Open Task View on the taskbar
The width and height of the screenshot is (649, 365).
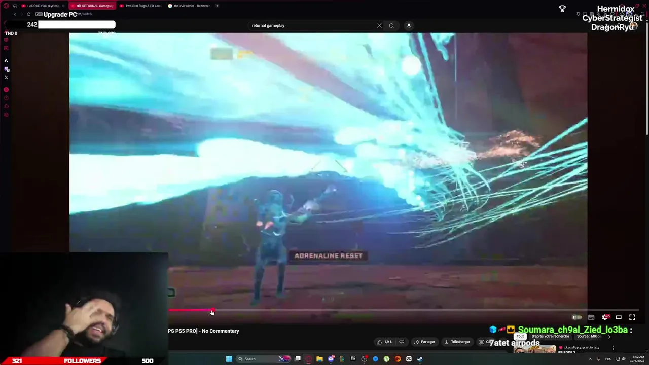298,359
